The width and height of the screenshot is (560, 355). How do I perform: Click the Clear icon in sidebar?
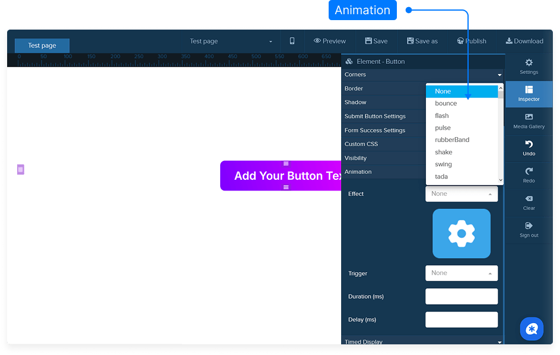coord(529,199)
